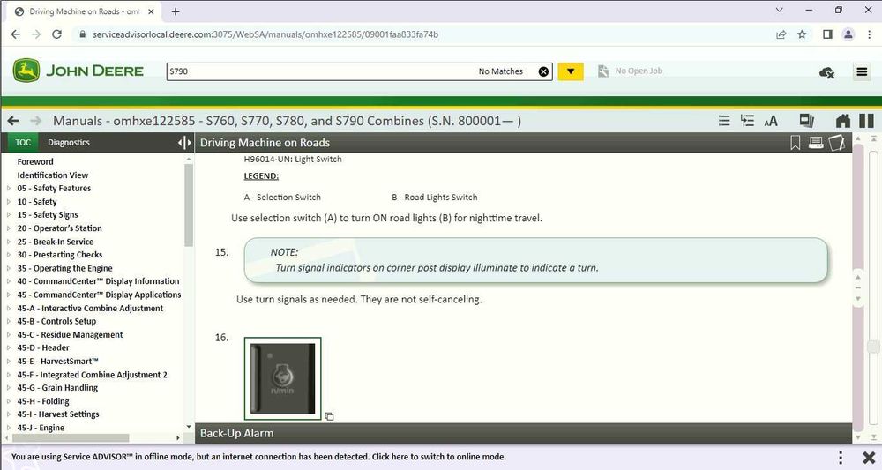Viewport: 882px width, 470px height.
Task: Expand 20 - Operator's Station section
Action: pyautogui.click(x=9, y=228)
